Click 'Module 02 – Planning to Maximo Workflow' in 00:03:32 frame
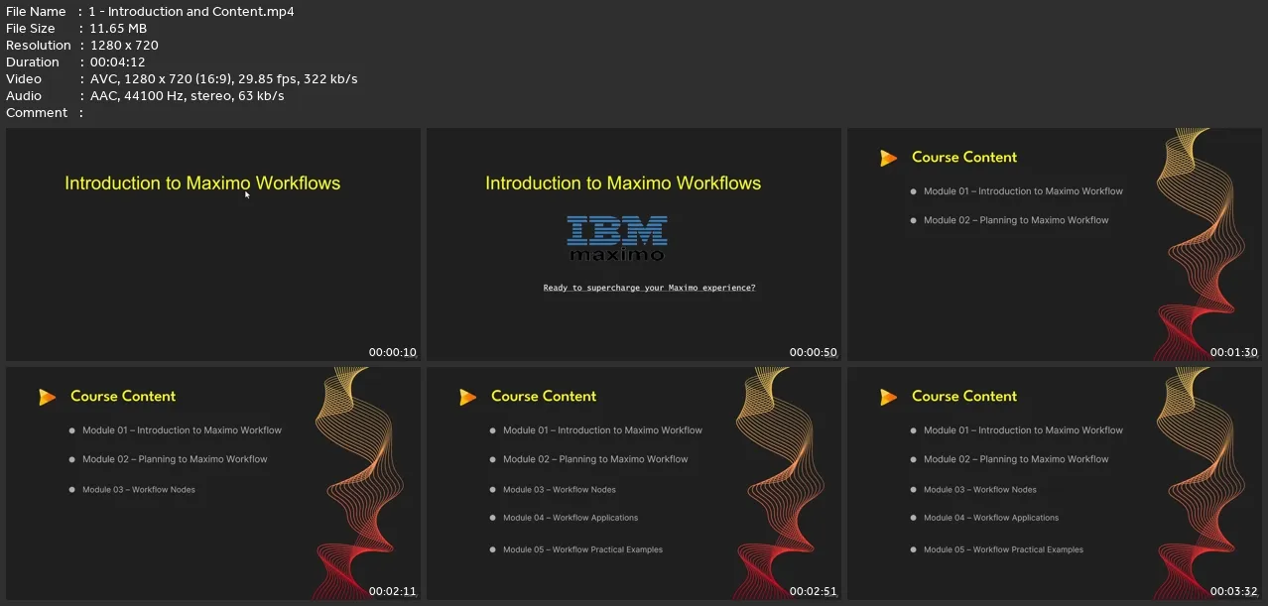 tap(1016, 459)
